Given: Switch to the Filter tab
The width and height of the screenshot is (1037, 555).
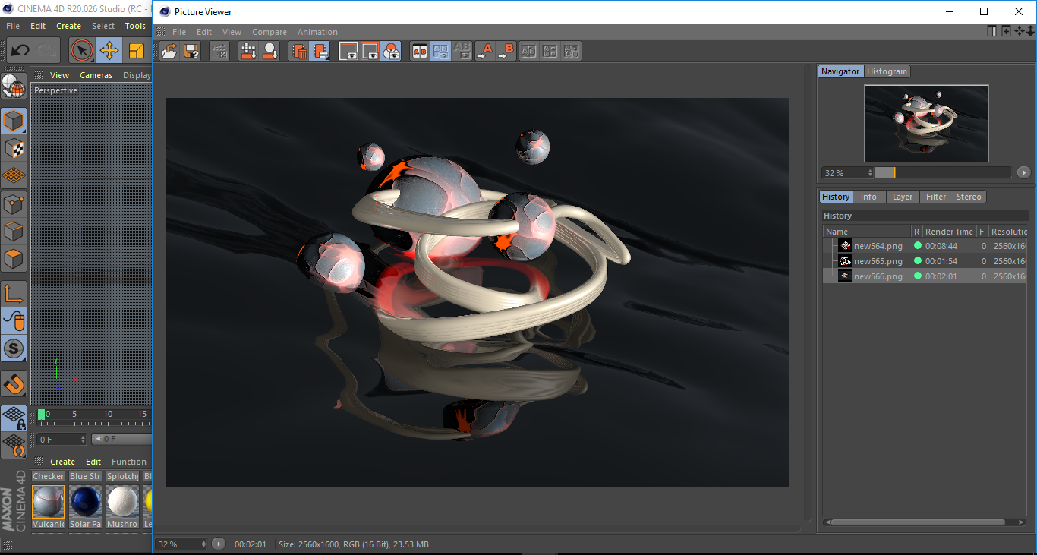Looking at the screenshot, I should click(x=936, y=197).
